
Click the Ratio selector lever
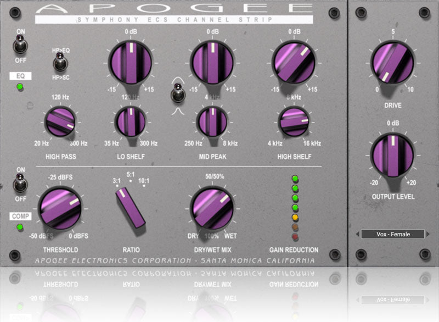(131, 208)
